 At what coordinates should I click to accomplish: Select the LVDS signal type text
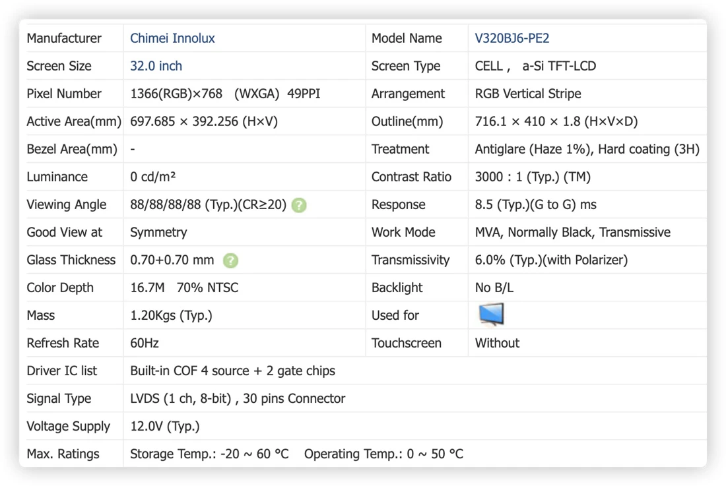coord(238,398)
